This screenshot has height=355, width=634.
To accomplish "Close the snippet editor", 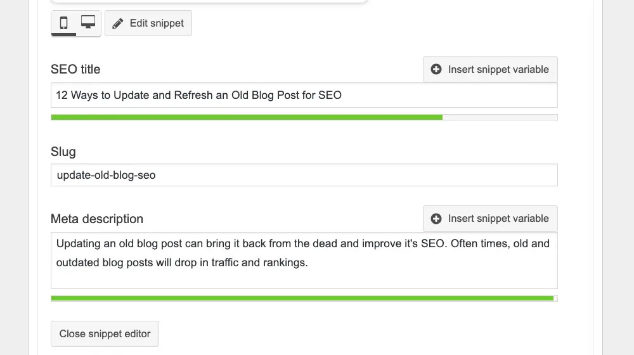I will pyautogui.click(x=105, y=334).
